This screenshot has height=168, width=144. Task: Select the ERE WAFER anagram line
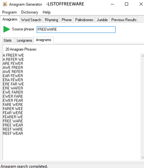(13, 88)
